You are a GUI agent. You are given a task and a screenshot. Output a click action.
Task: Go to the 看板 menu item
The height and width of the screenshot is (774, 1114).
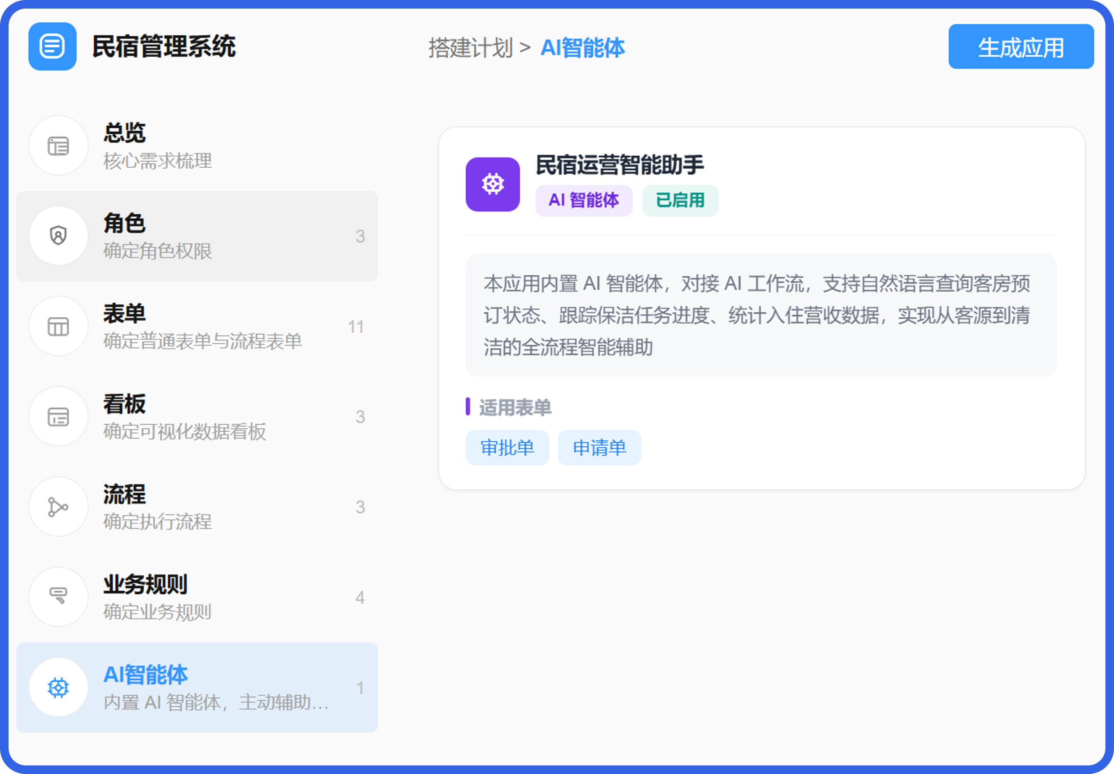197,416
